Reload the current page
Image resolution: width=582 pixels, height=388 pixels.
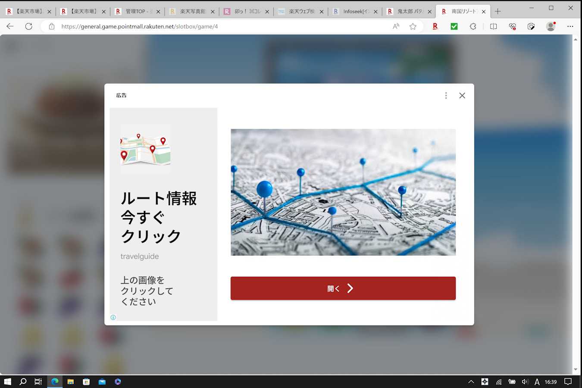pos(29,26)
